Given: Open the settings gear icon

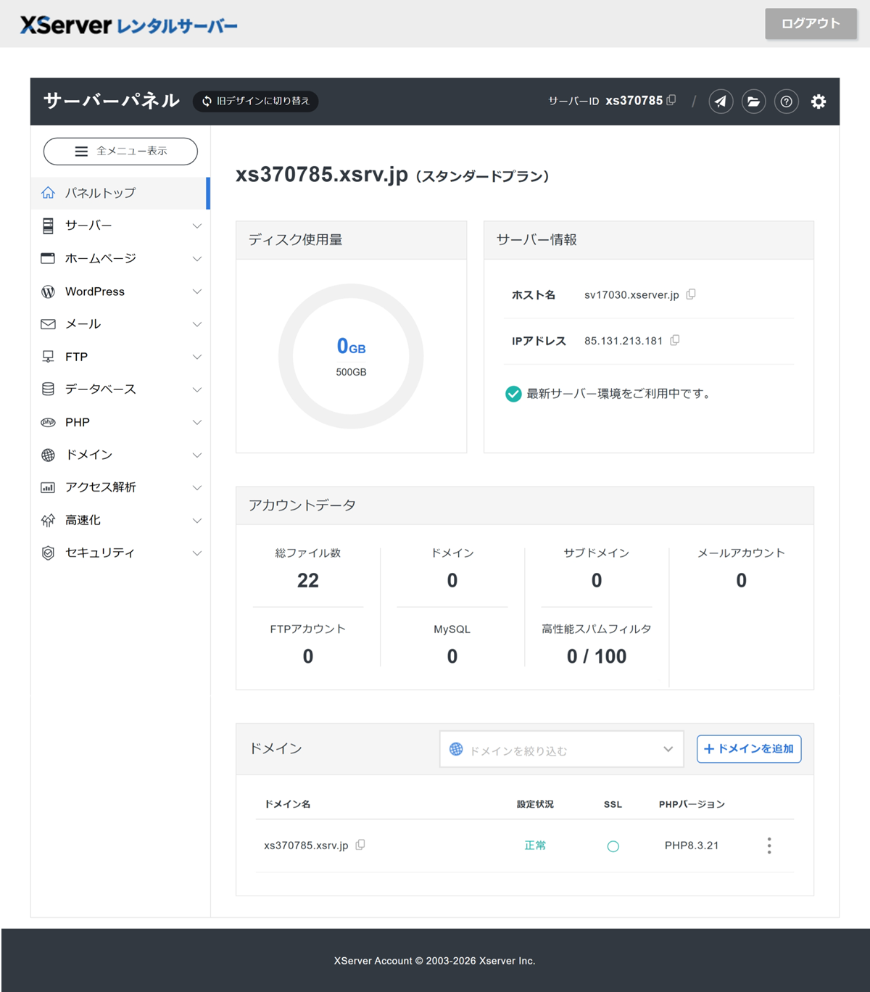Looking at the screenshot, I should (x=819, y=102).
